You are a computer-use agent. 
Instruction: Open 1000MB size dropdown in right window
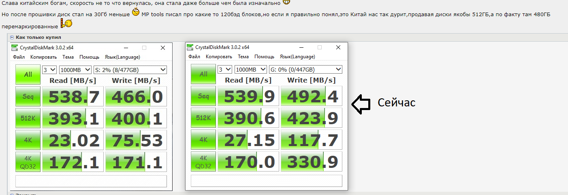pyautogui.click(x=250, y=69)
